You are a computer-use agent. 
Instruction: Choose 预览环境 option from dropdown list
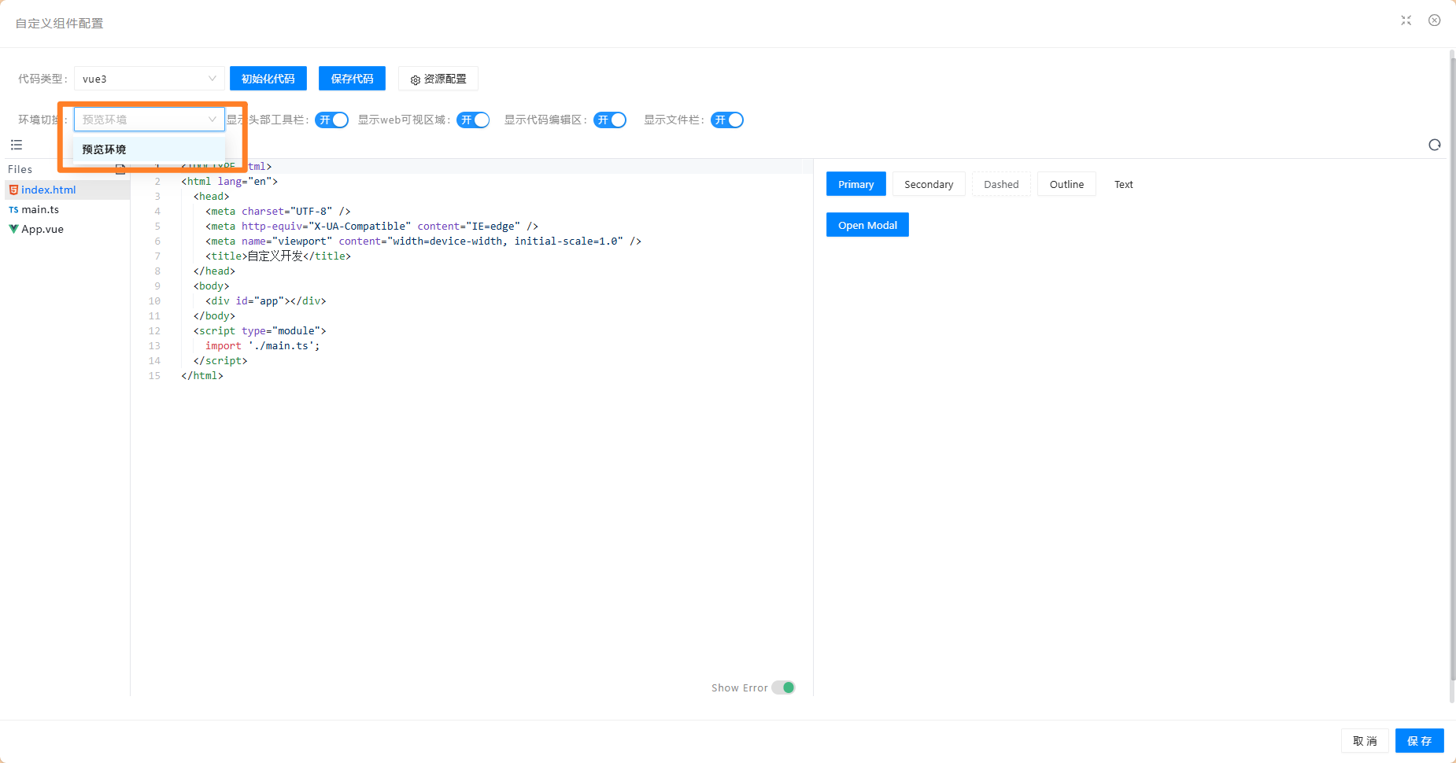click(149, 149)
